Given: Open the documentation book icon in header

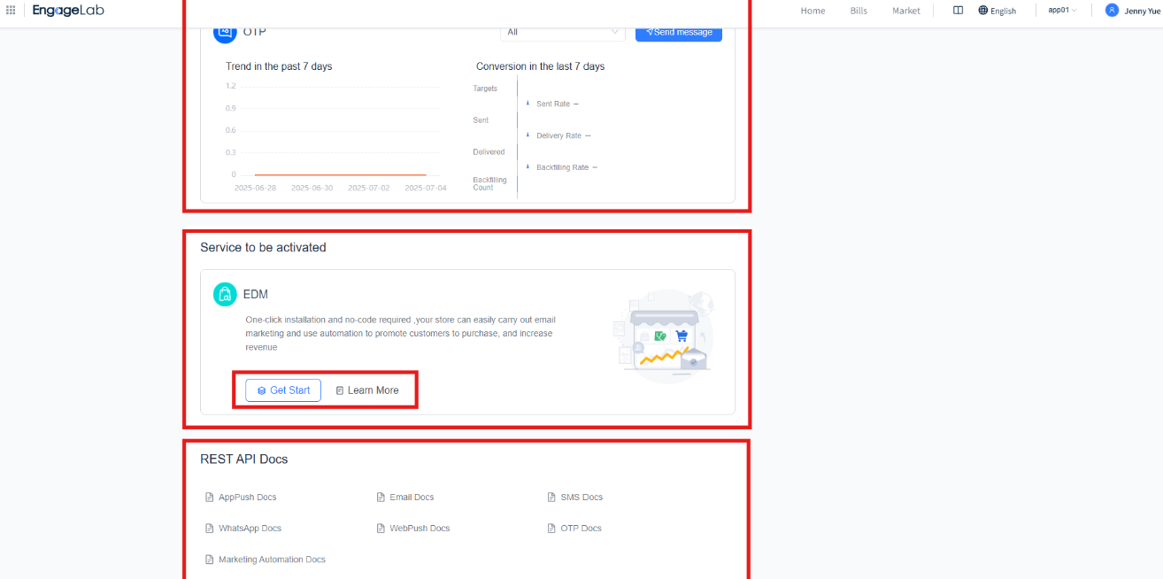Looking at the screenshot, I should point(958,11).
